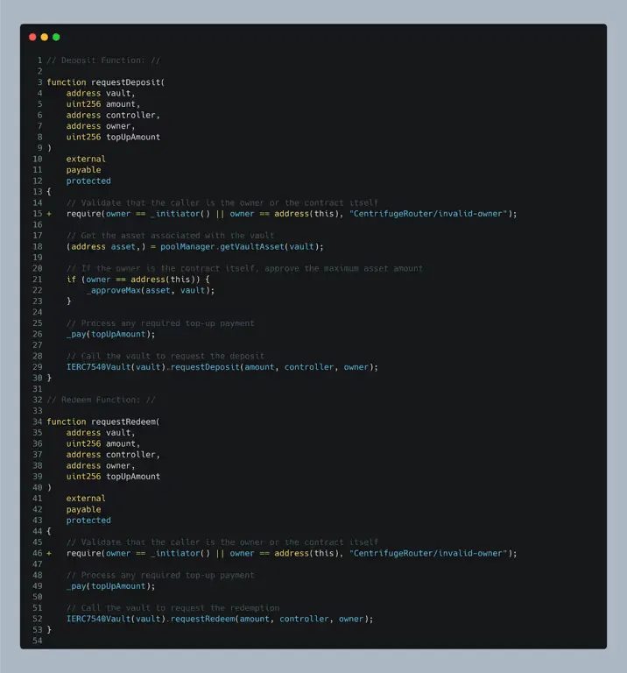Screen dimensions: 627x673
Task: Click the "external" keyword on line 10
Action: tap(86, 159)
